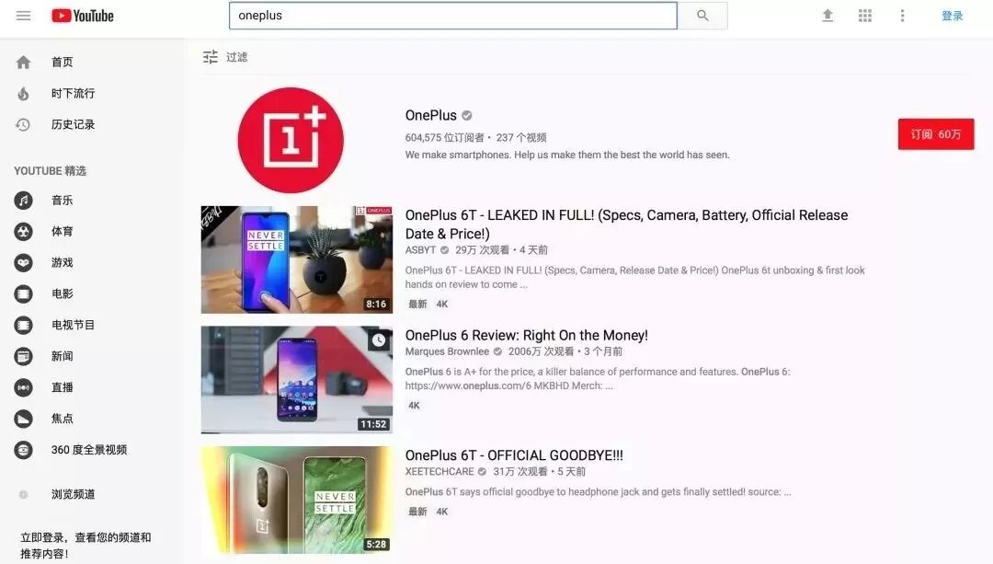Image resolution: width=993 pixels, height=564 pixels.
Task: Click the sports ball icon
Action: tap(23, 231)
